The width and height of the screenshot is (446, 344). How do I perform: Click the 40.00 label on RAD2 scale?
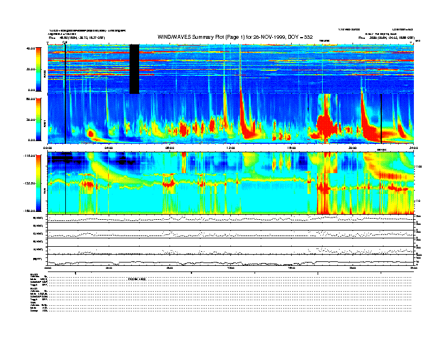[30, 48]
